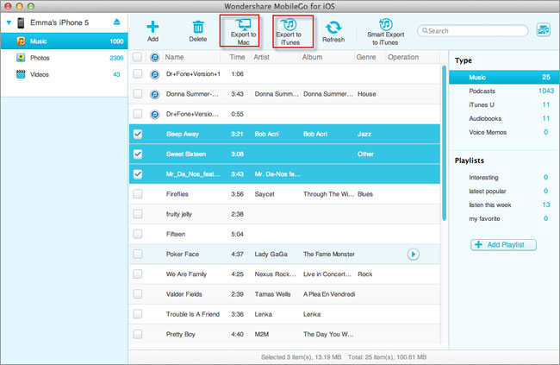Select Music under Type panel

coord(502,78)
